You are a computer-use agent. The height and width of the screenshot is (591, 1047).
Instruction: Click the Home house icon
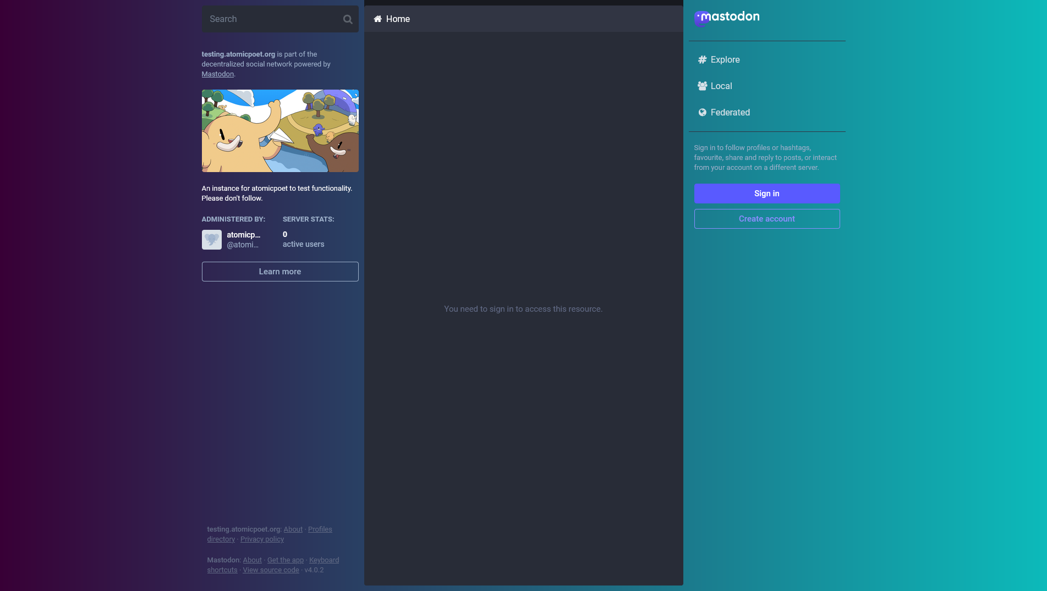pyautogui.click(x=377, y=19)
